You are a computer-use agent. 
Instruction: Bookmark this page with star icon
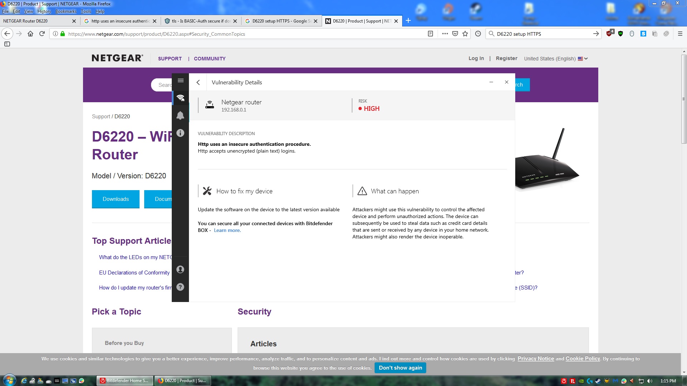465,34
